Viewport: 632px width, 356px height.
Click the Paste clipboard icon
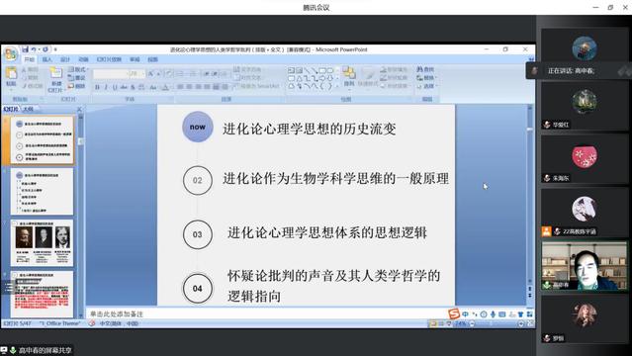pos(11,73)
